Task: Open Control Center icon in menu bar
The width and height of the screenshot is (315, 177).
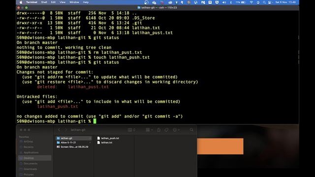Action: (x=270, y=2)
